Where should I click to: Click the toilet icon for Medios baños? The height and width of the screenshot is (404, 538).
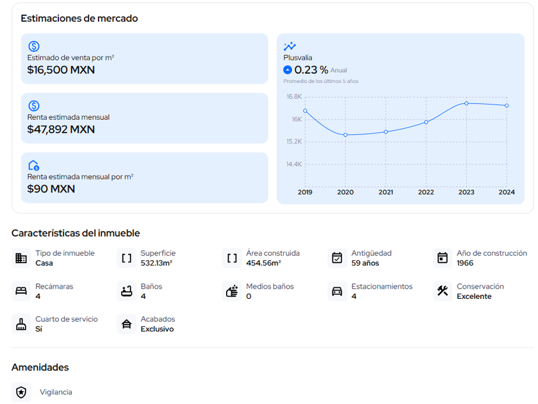point(232,291)
